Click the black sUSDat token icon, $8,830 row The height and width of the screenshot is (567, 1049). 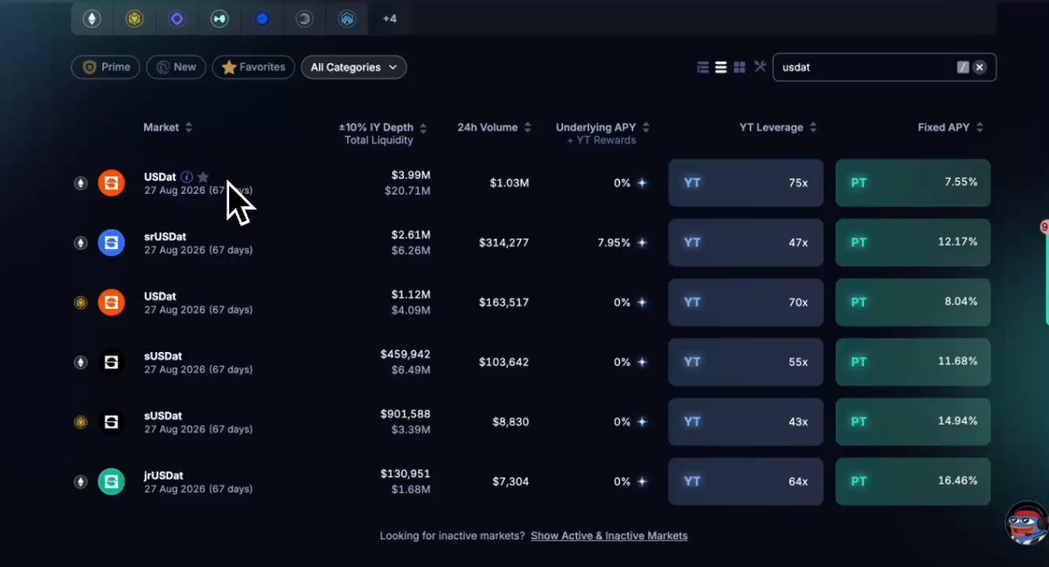tap(111, 421)
